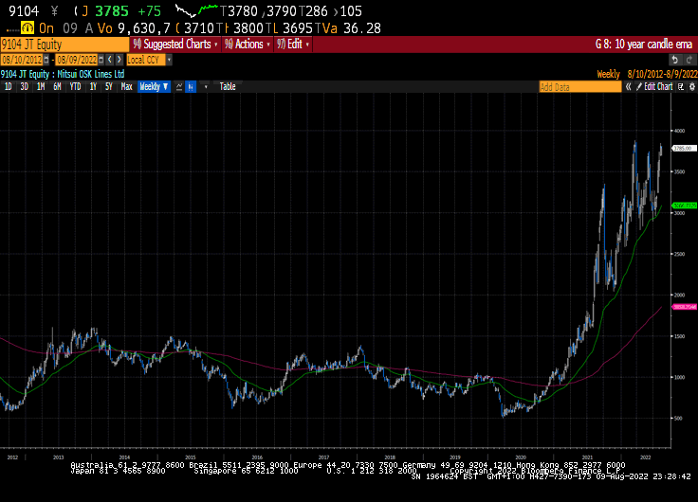Image resolution: width=698 pixels, height=502 pixels.
Task: Click the 2016 year axis label
Action: (x=257, y=457)
